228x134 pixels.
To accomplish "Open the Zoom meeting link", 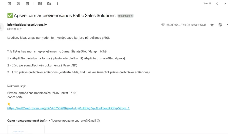I will pyautogui.click(x=68, y=108).
